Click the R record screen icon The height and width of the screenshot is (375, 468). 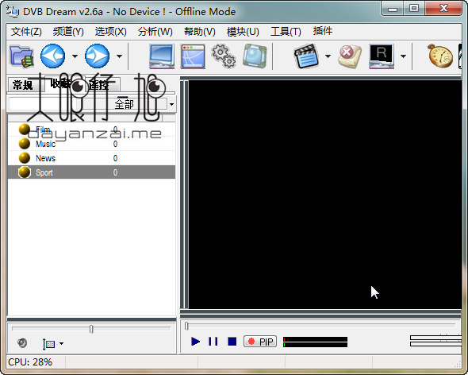(x=382, y=56)
